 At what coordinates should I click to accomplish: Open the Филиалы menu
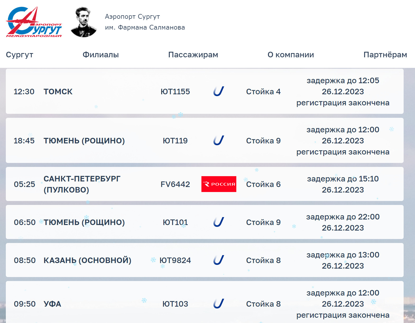coord(100,55)
